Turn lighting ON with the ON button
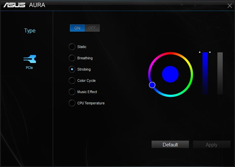 pos(77,28)
